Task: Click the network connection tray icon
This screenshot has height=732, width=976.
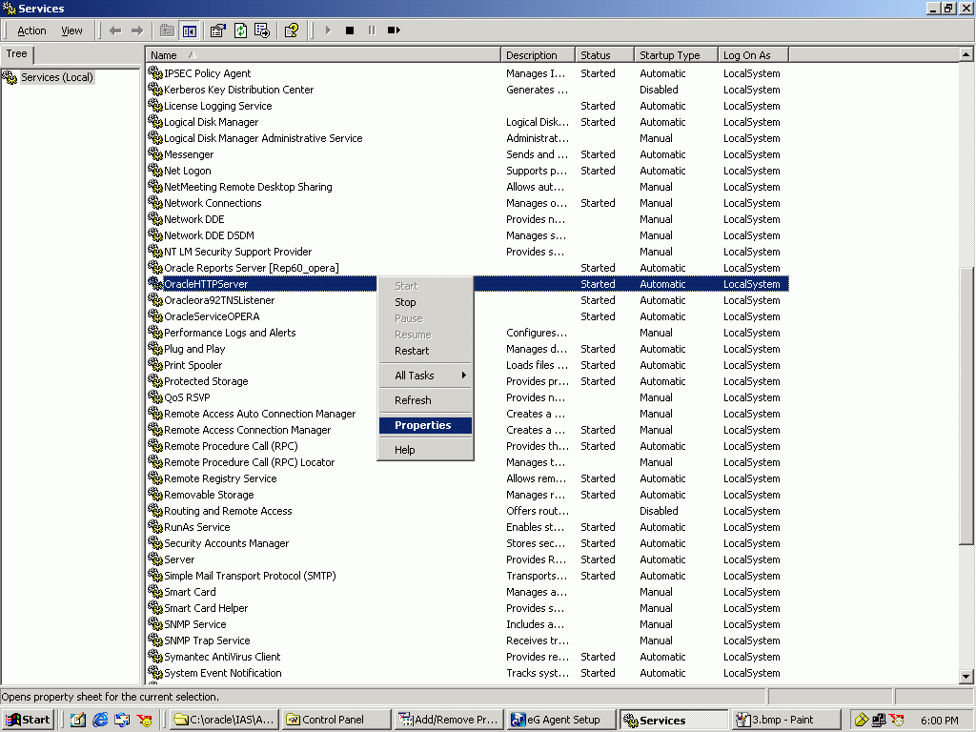Action: point(879,721)
